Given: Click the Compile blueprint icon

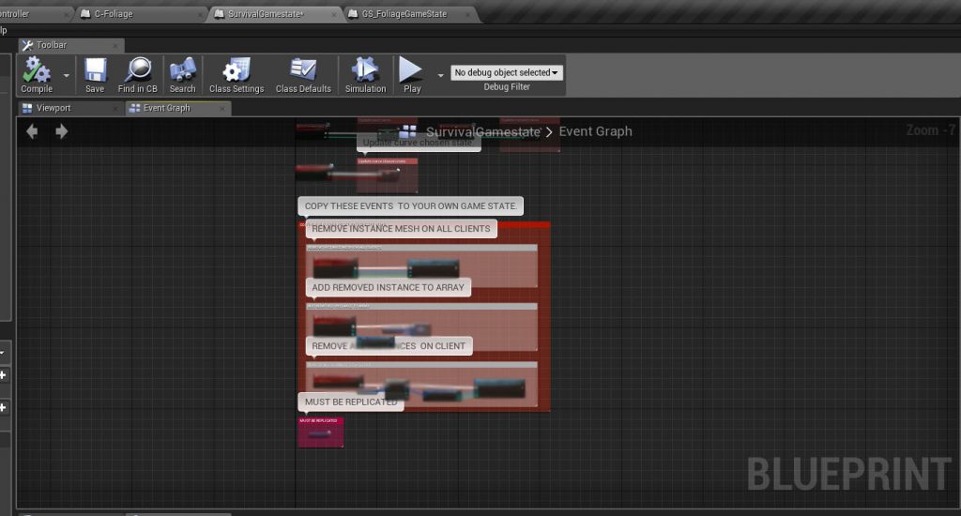Looking at the screenshot, I should 37,71.
